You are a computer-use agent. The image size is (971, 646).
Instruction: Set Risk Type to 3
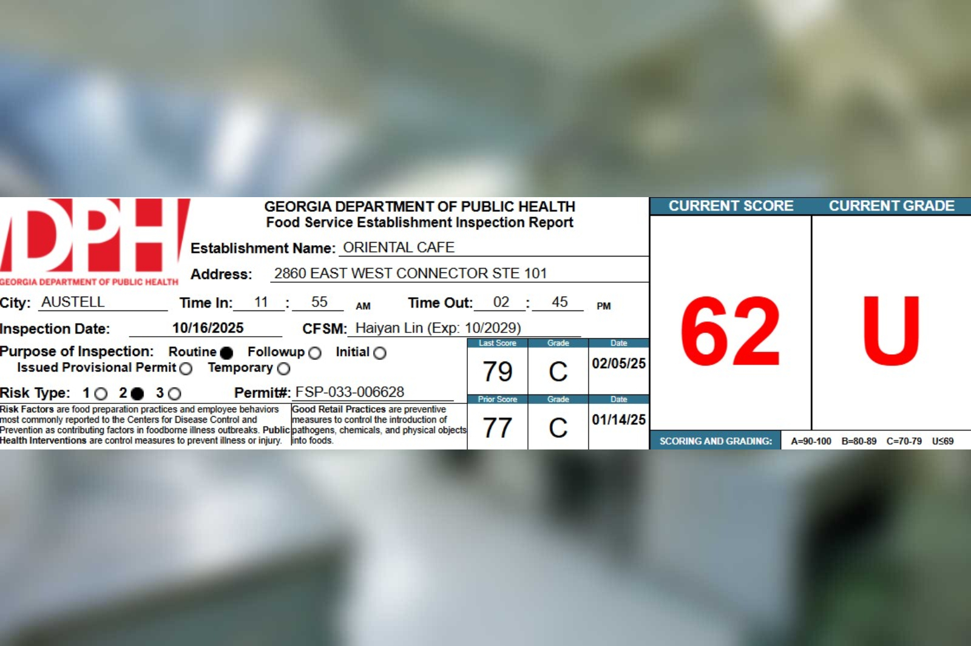pos(175,394)
